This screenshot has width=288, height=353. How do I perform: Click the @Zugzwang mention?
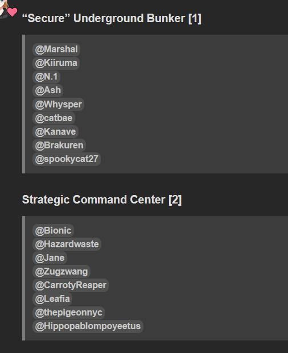[x=61, y=272]
